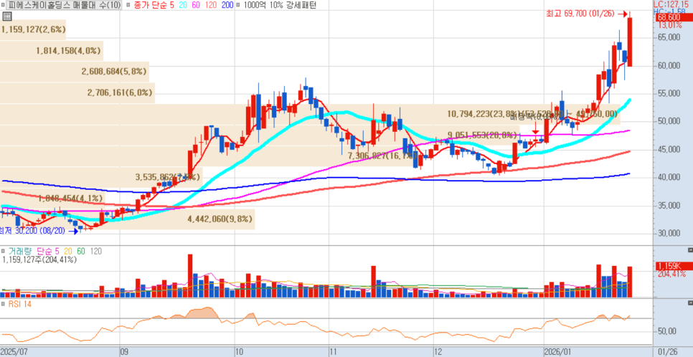
Task: Select the gray 120 volume average label
Action: (x=96, y=252)
